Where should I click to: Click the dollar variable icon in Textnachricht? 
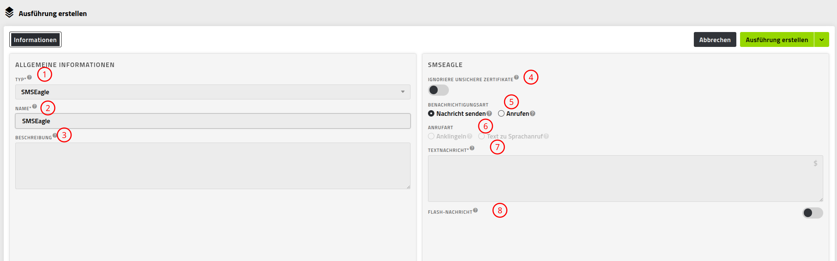815,163
